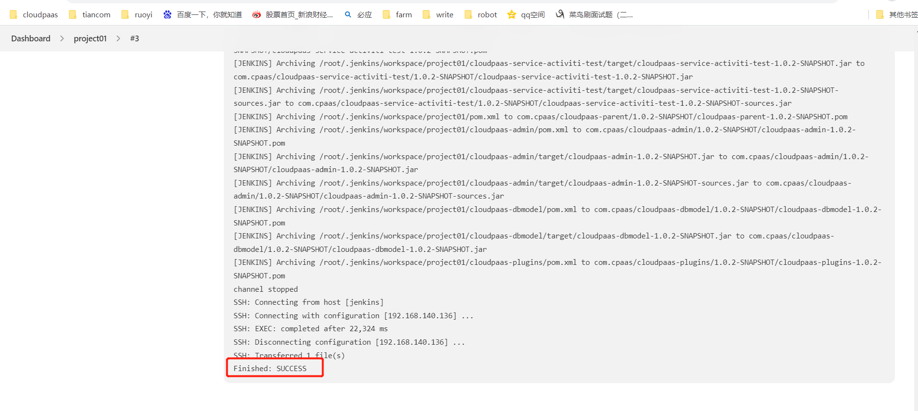The width and height of the screenshot is (918, 411).
Task: Open the robot bookmark folder
Action: [481, 15]
